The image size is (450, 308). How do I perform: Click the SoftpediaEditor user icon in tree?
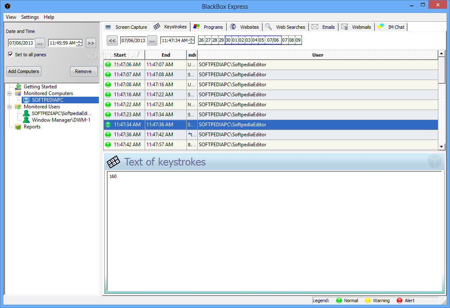coord(26,113)
